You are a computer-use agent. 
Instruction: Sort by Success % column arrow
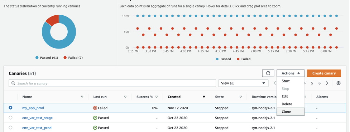pos(157,97)
